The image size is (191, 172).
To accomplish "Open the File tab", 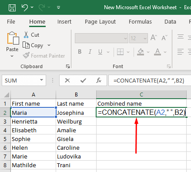I will (11, 22).
